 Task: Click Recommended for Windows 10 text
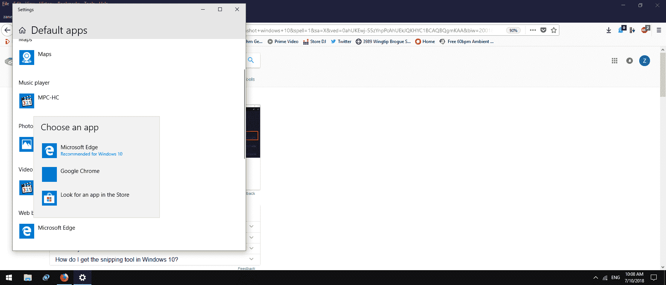91,154
